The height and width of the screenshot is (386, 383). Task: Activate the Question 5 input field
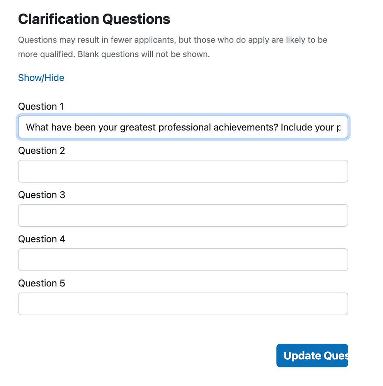click(x=183, y=304)
